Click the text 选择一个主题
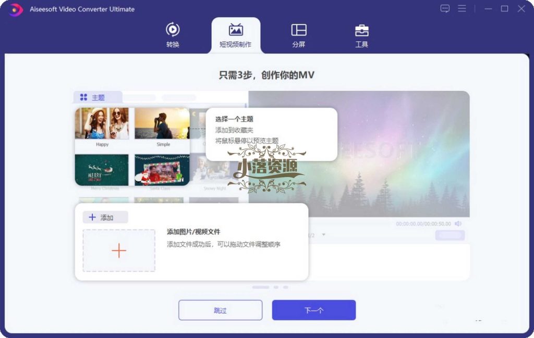534x338 pixels. 234,119
